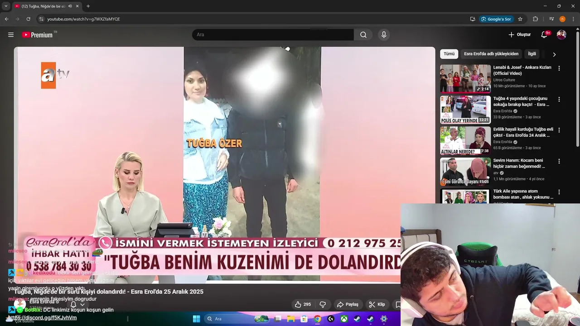Open Chrome extensions puzzle icon
Image resolution: width=580 pixels, height=326 pixels.
tap(535, 19)
